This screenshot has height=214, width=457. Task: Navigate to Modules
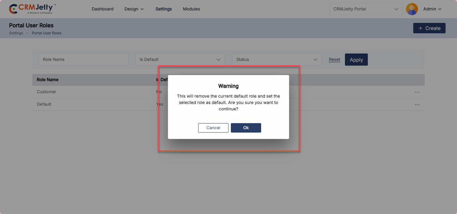(191, 9)
